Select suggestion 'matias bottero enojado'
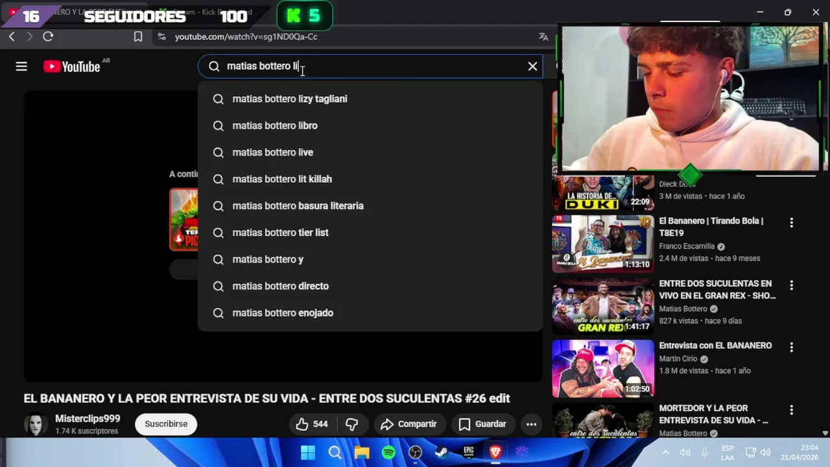The image size is (830, 467). (x=370, y=313)
